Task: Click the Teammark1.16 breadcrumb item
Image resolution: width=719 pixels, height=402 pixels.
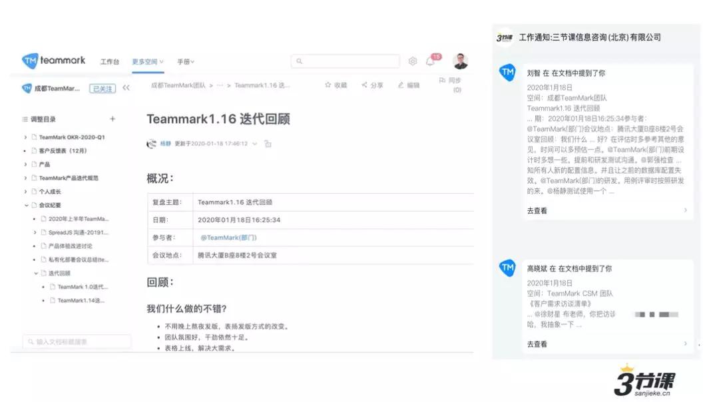Action: (262, 85)
